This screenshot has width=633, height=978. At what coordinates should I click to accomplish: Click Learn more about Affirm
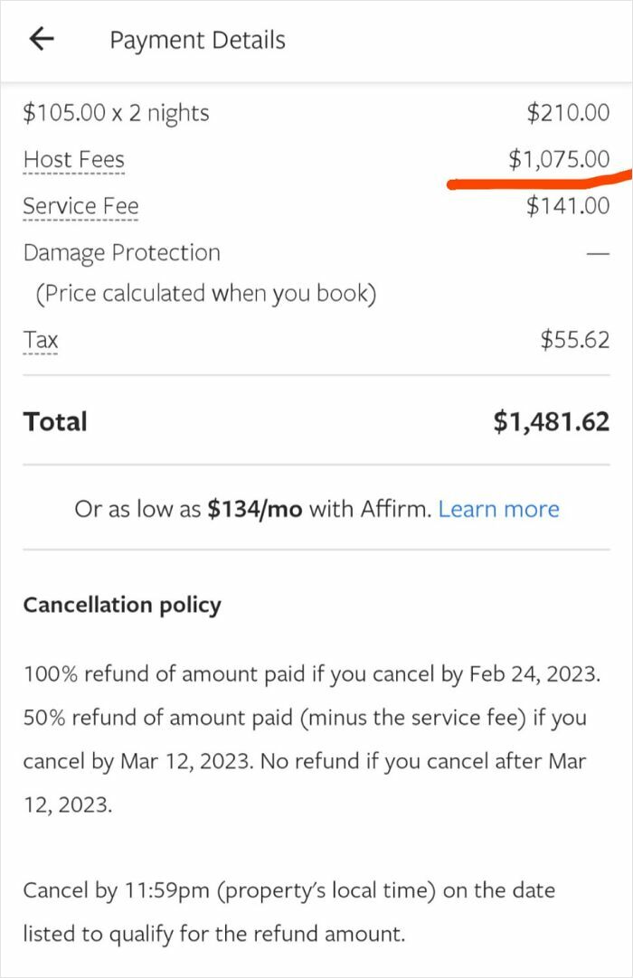click(x=498, y=510)
